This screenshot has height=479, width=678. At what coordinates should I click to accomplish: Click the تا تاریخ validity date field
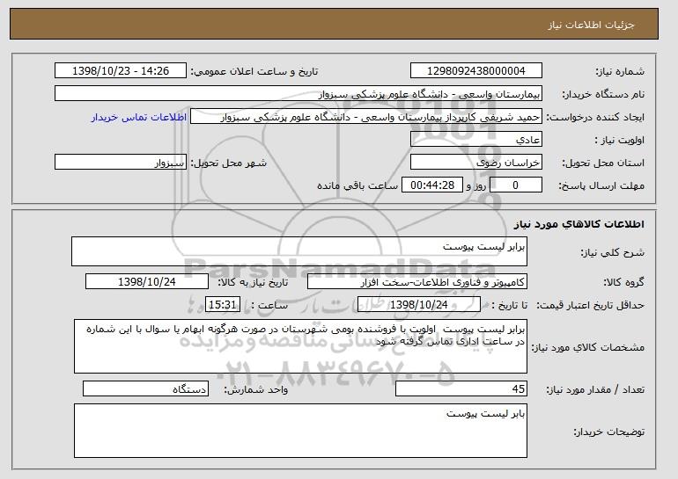click(x=419, y=305)
